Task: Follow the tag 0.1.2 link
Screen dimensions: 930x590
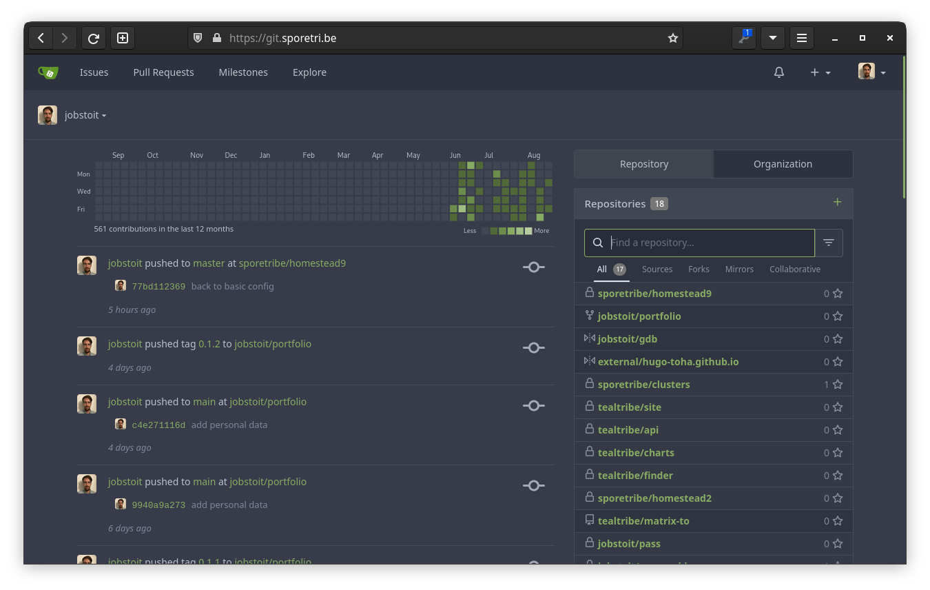Action: [209, 343]
